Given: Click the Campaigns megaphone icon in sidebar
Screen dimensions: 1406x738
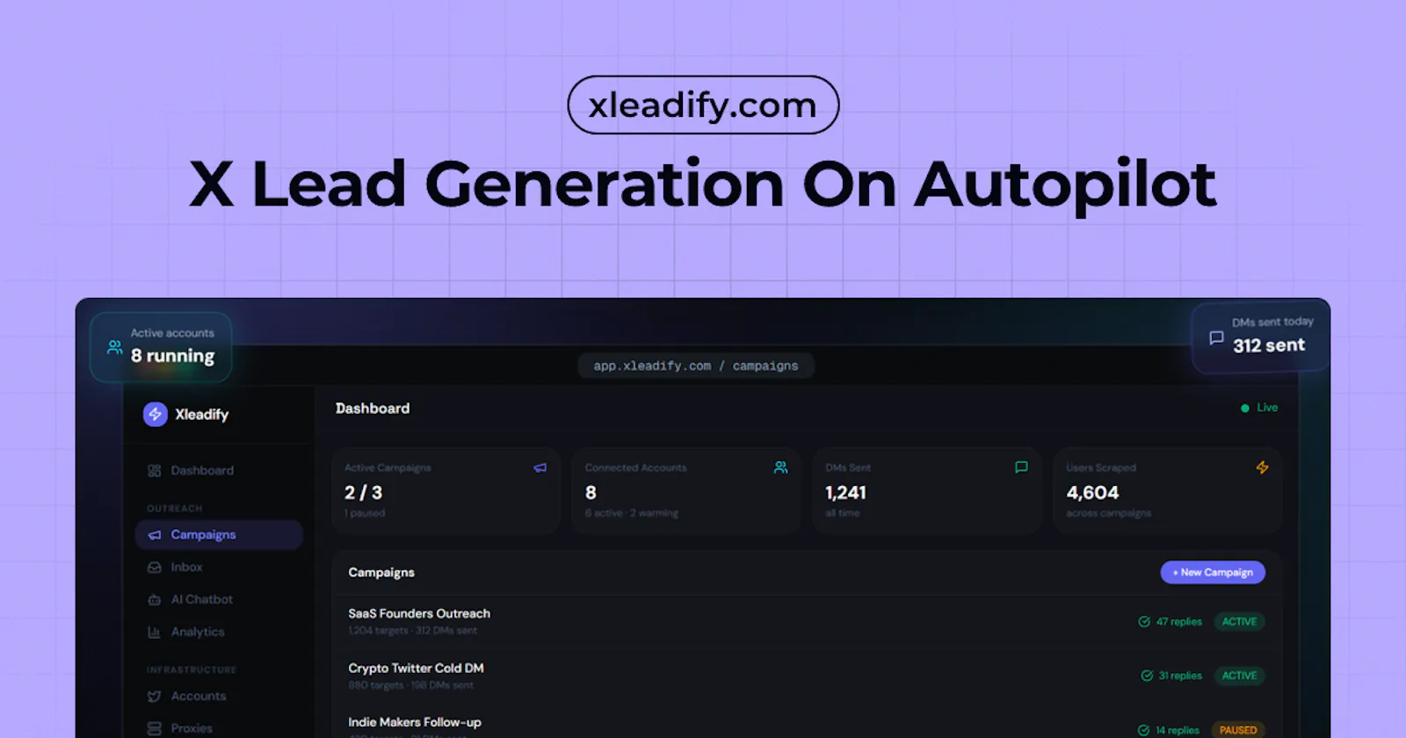Looking at the screenshot, I should [x=155, y=535].
